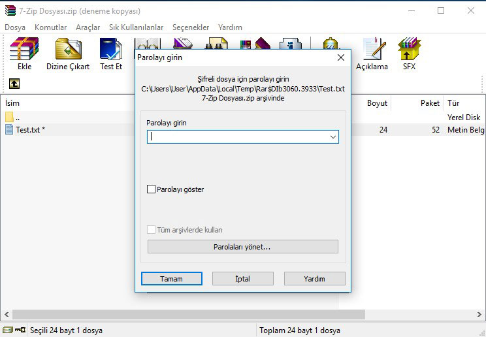Click the Yardım button in password dialog
Screen dimensions: 486x337
click(x=315, y=279)
